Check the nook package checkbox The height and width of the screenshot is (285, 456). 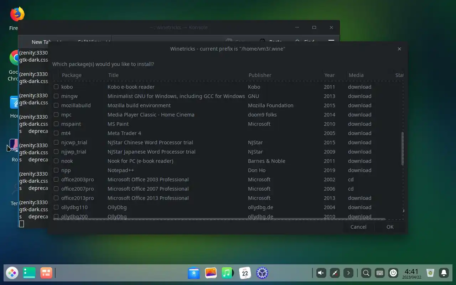(56, 161)
